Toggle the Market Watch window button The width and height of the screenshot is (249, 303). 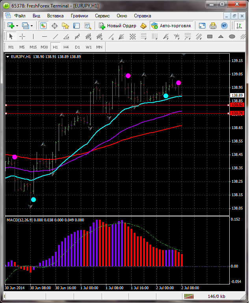tap(43, 26)
